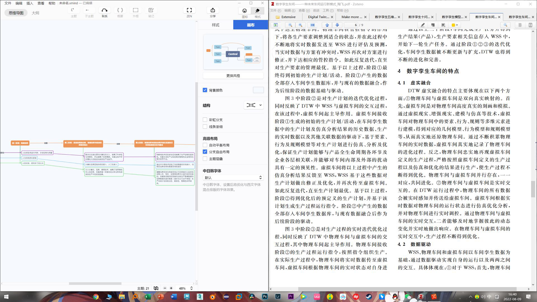Click the 更换风格 button
The image size is (537, 302).
click(x=233, y=75)
